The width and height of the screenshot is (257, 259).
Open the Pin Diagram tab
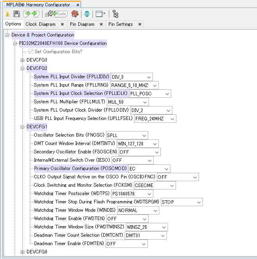click(x=82, y=24)
